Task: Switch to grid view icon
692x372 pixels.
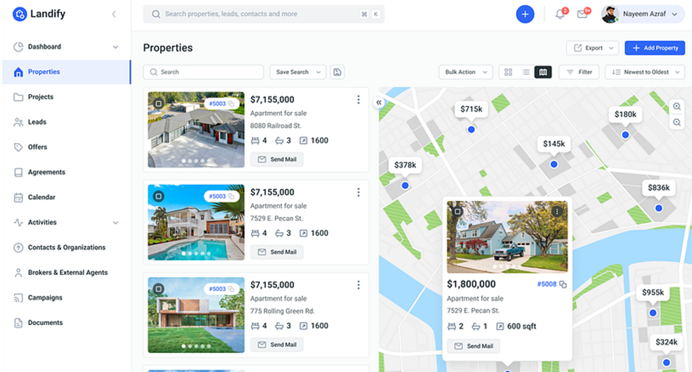Action: click(x=508, y=72)
